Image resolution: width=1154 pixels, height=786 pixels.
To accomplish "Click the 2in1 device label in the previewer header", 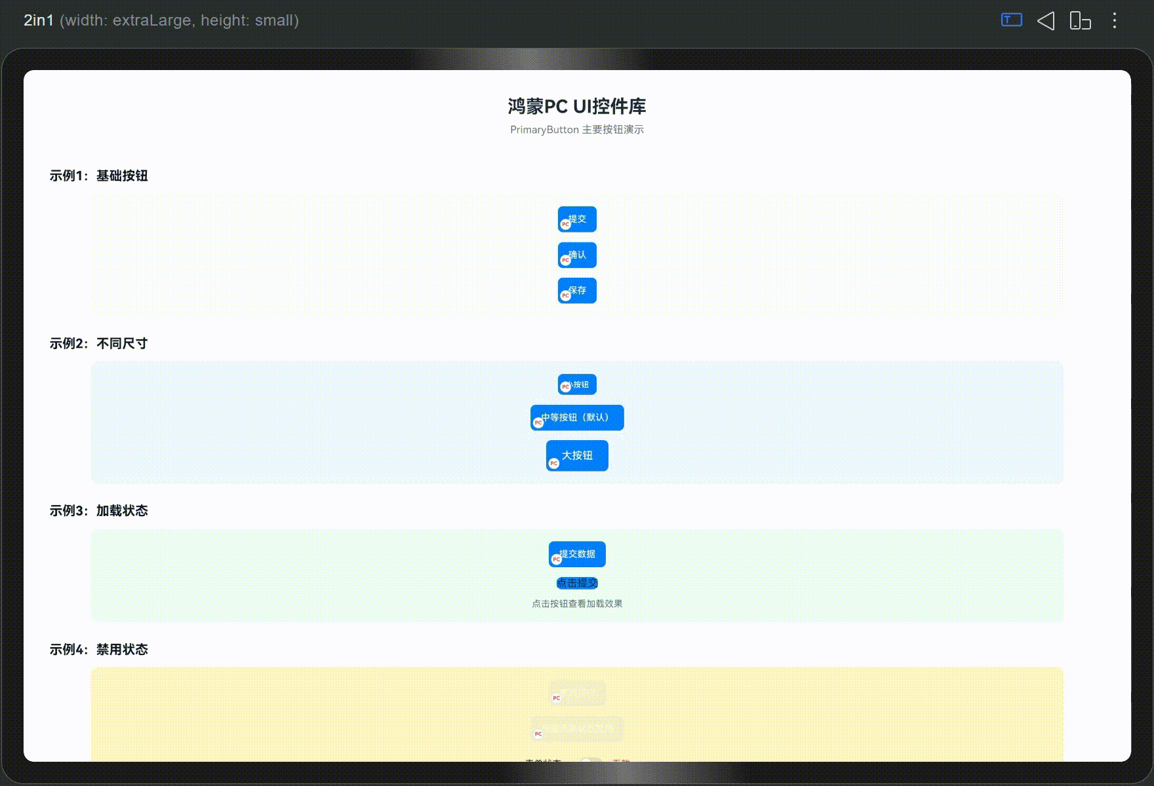I will (39, 20).
